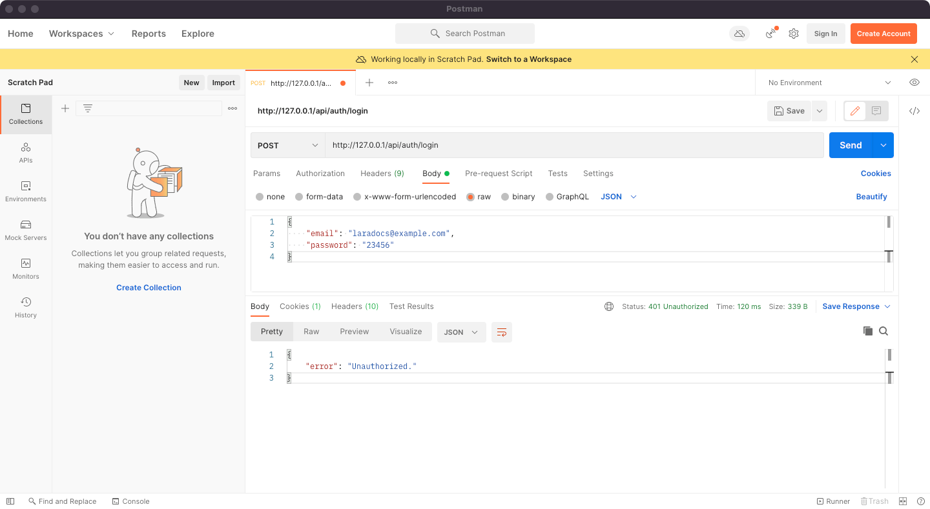Switch to edit (pencil) mode icon

click(x=855, y=111)
